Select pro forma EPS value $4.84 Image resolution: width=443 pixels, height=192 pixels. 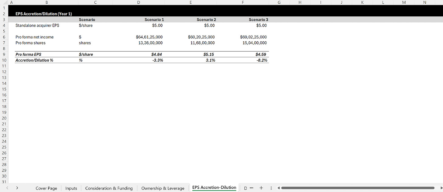pos(157,54)
